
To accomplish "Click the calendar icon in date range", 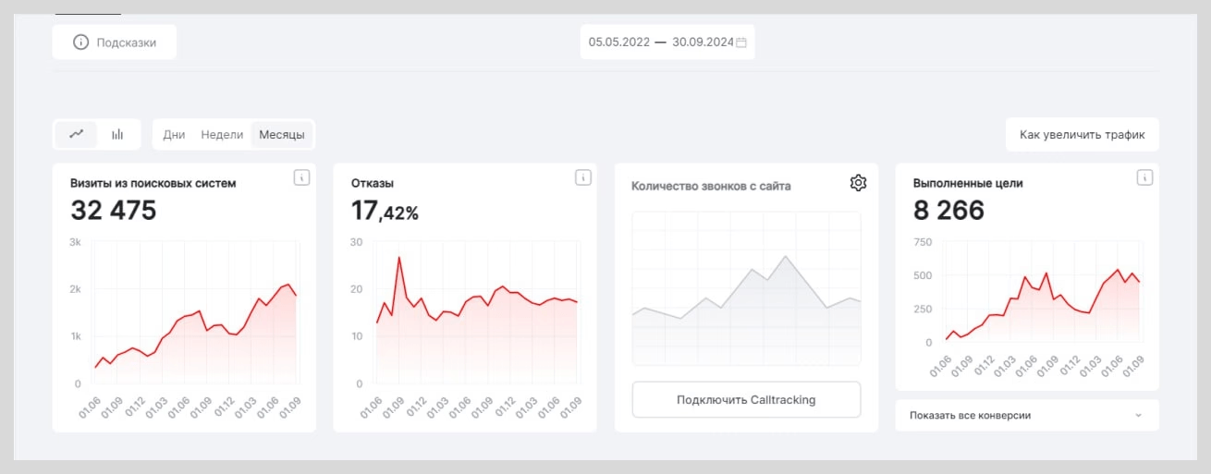I will [741, 43].
